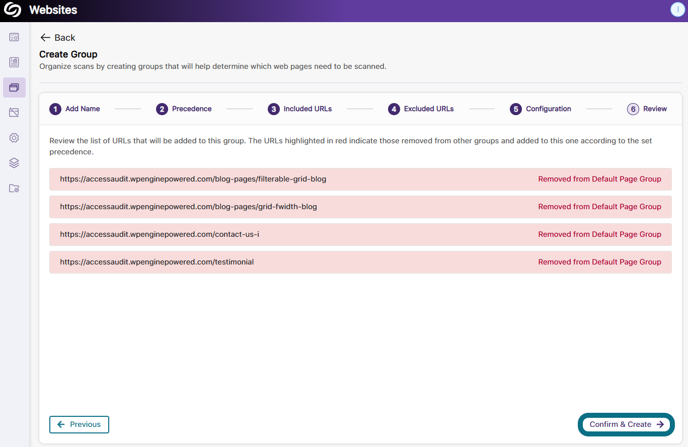The width and height of the screenshot is (688, 447).
Task: Jump to step 4 Excluded URLs
Action: point(421,109)
